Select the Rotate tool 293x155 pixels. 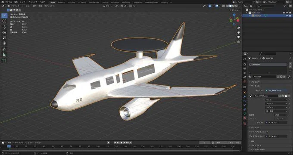pyautogui.click(x=4, y=32)
